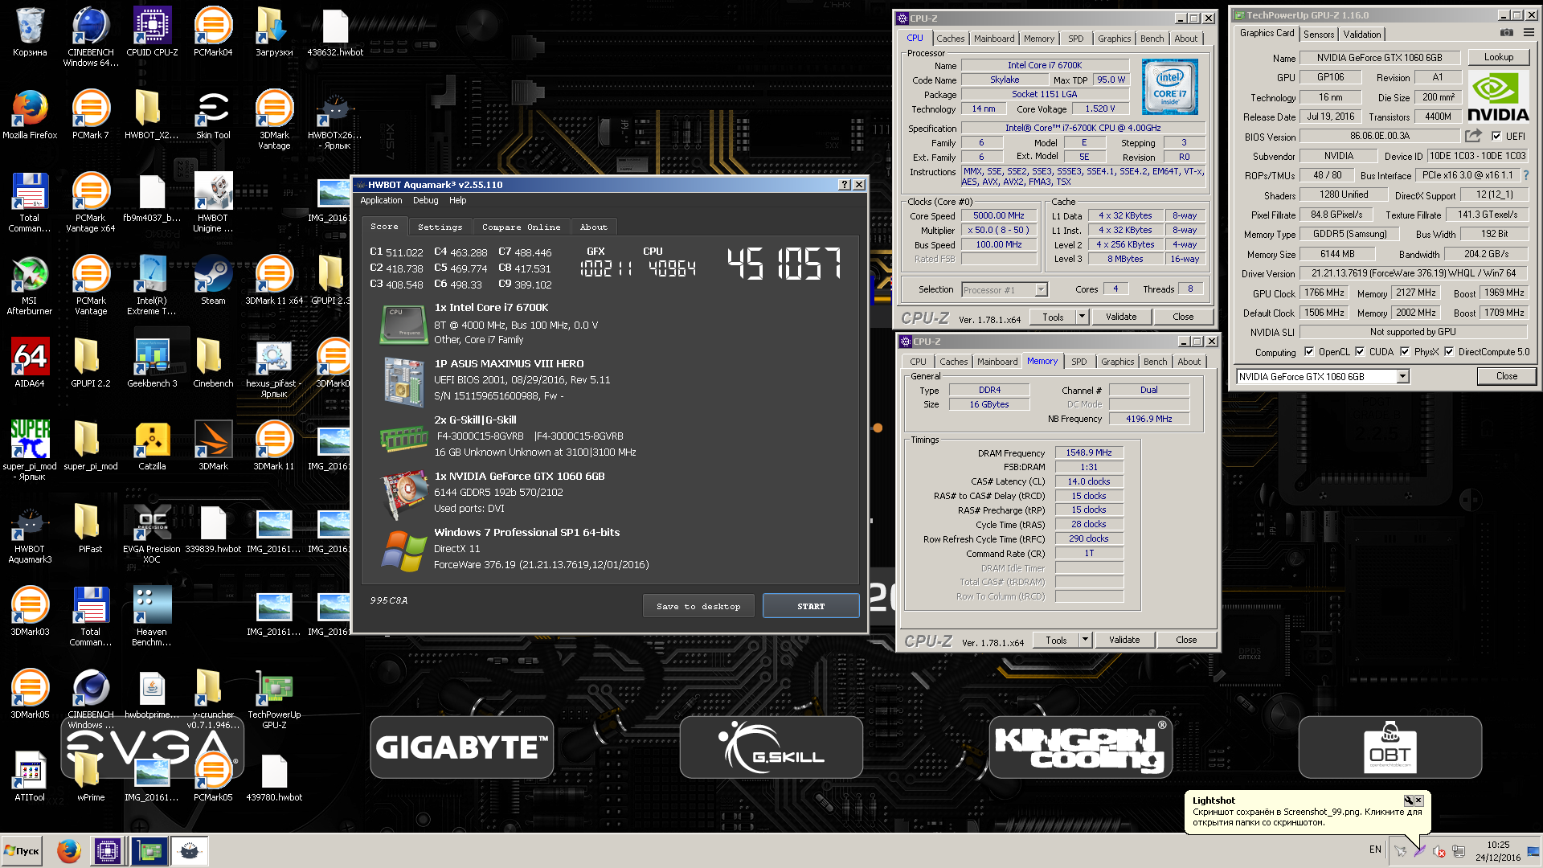This screenshot has width=1543, height=868.
Task: Open EVGA Precision XOC desktop icon
Action: (x=152, y=533)
